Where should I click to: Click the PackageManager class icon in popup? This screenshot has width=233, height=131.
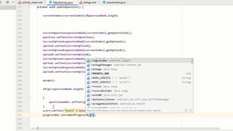(88, 65)
